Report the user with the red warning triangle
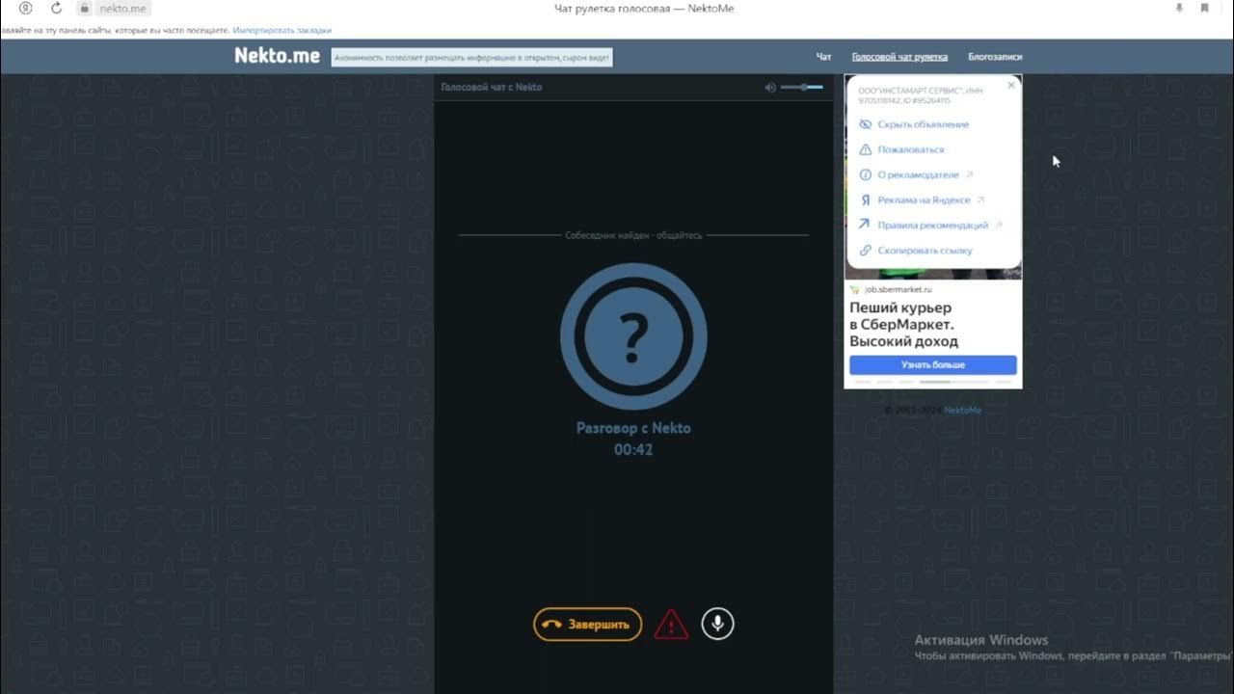1234x694 pixels. coord(671,625)
